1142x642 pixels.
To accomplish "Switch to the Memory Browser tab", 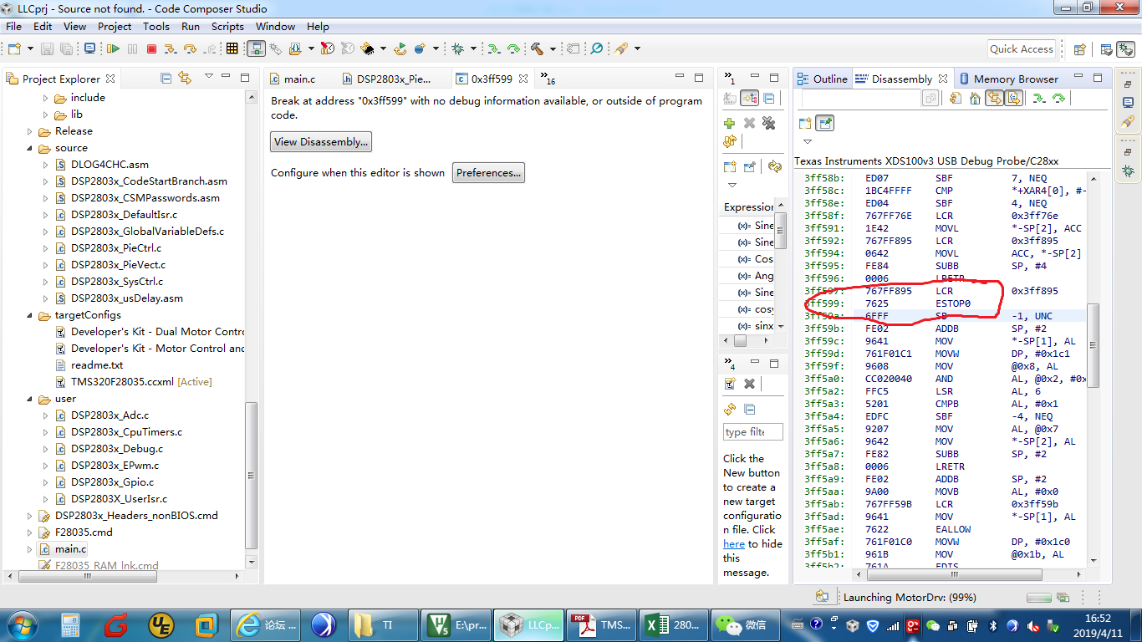I will coord(1008,79).
